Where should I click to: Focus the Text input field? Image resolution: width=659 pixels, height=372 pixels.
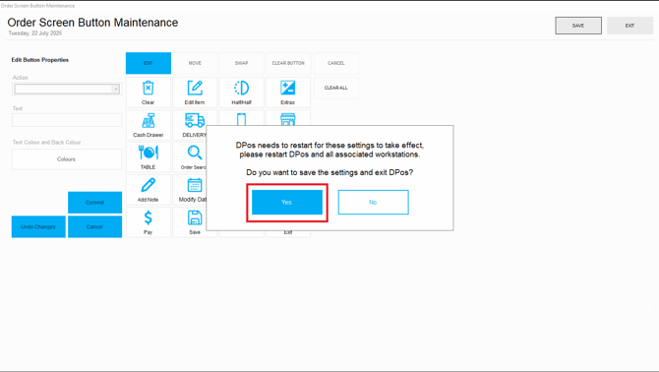point(67,120)
